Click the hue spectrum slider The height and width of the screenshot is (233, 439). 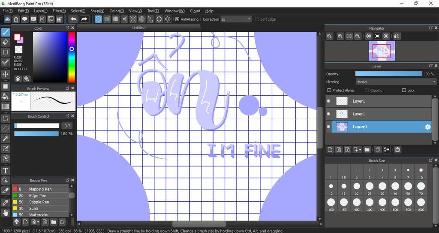click(72, 57)
